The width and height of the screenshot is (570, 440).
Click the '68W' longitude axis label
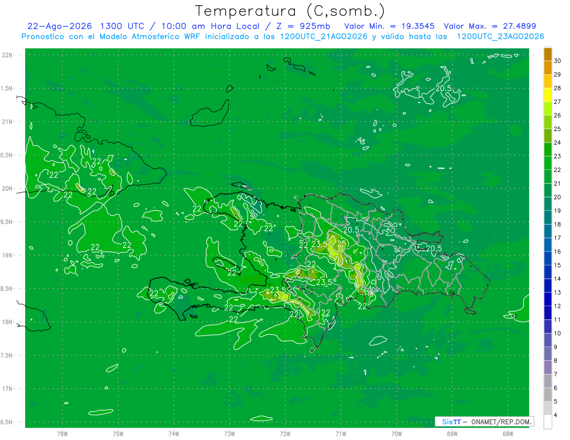[x=508, y=433]
